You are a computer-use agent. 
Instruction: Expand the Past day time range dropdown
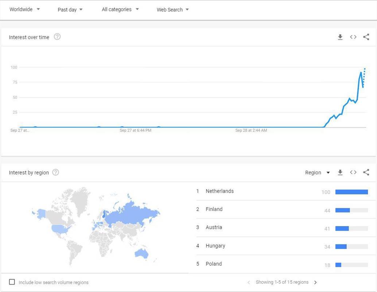70,10
